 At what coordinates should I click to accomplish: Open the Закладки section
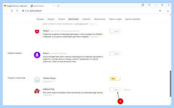coord(40,19)
